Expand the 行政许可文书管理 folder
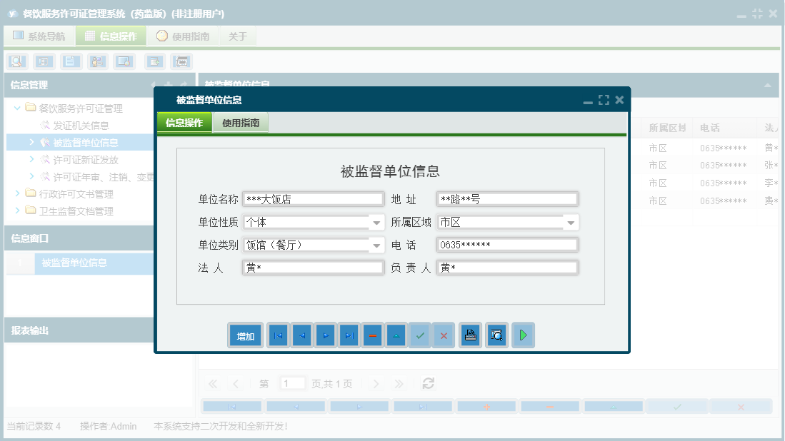Viewport: 785px width, 441px height. [x=16, y=193]
